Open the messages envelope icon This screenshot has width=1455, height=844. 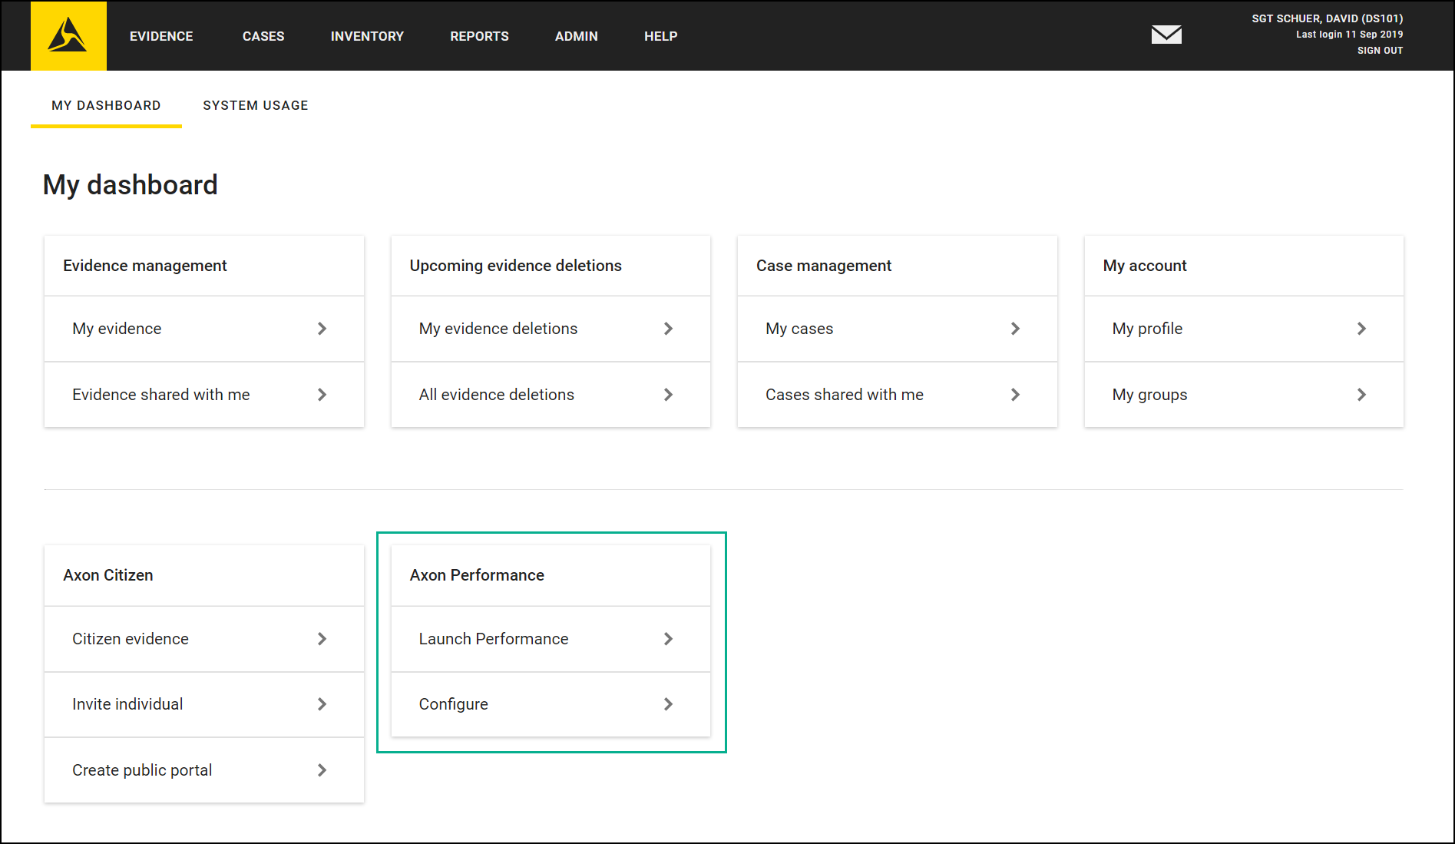tap(1166, 35)
